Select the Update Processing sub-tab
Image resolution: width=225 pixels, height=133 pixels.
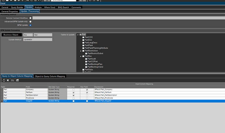click(x=30, y=11)
